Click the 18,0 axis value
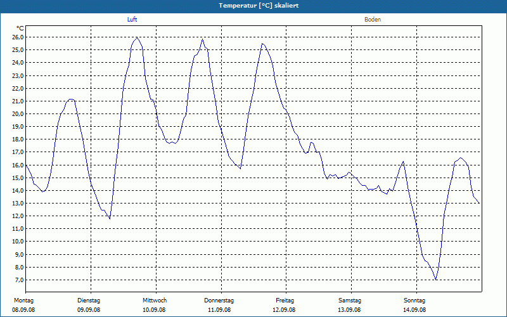 [18, 139]
